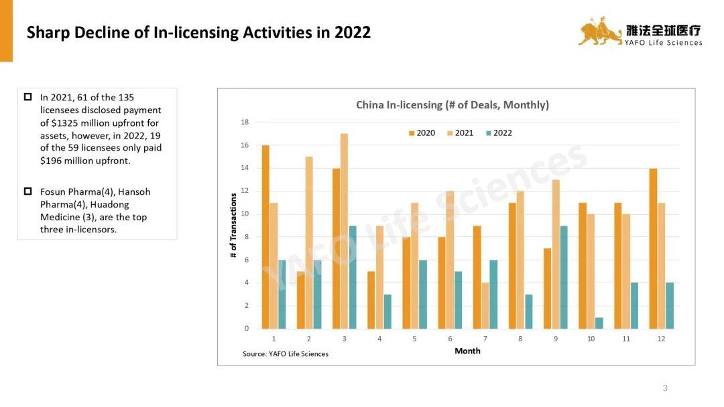Image resolution: width=724 pixels, height=407 pixels.
Task: Click slide page number 3
Action: 665,388
